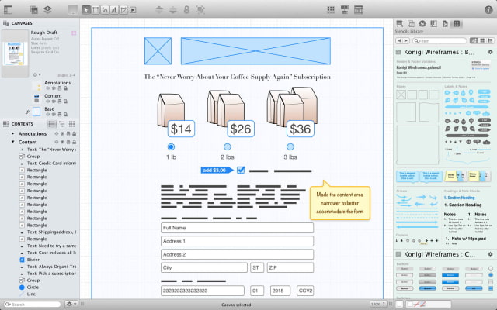Image resolution: width=497 pixels, height=310 pixels.
Task: Open the grid toolbar icon
Action: (x=331, y=10)
